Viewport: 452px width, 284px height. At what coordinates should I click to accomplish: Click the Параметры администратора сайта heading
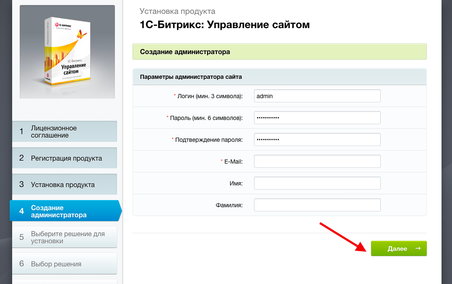tap(191, 77)
